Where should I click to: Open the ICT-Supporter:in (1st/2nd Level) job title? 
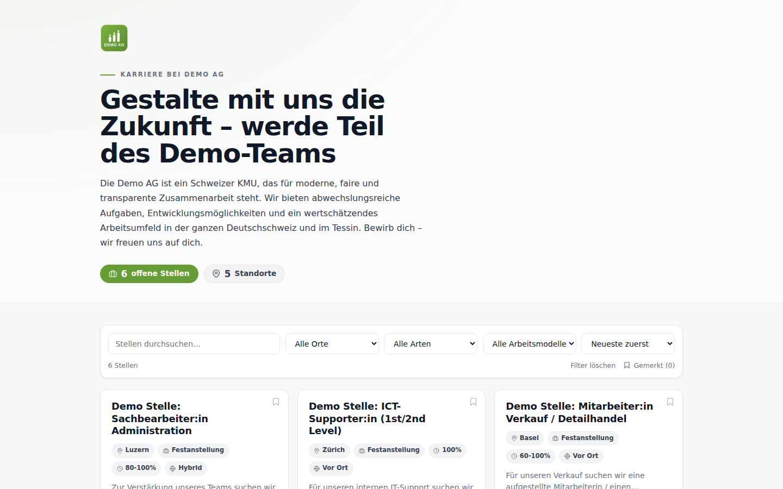pyautogui.click(x=367, y=418)
